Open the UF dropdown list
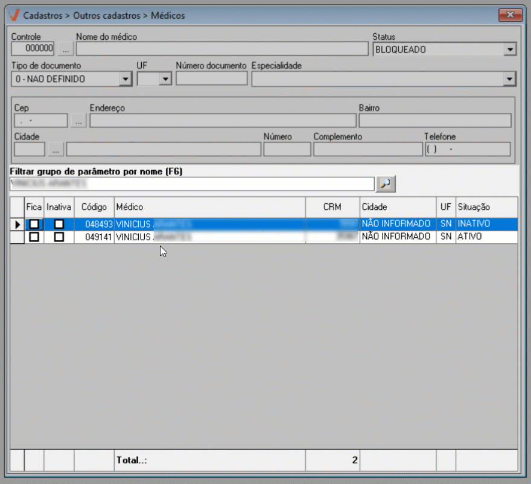This screenshot has width=531, height=484. [x=165, y=78]
